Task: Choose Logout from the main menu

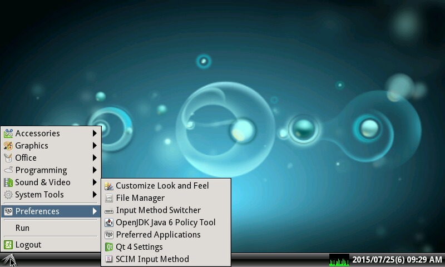Action: click(x=51, y=245)
